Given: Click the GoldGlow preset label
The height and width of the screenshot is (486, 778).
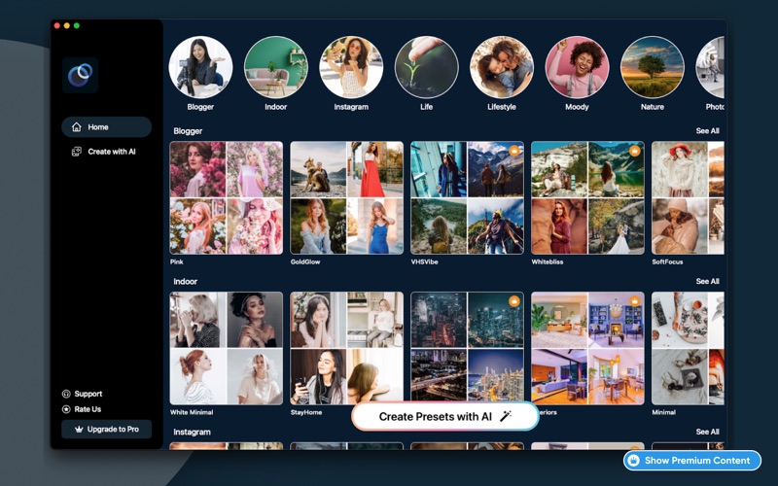Looking at the screenshot, I should pyautogui.click(x=305, y=261).
